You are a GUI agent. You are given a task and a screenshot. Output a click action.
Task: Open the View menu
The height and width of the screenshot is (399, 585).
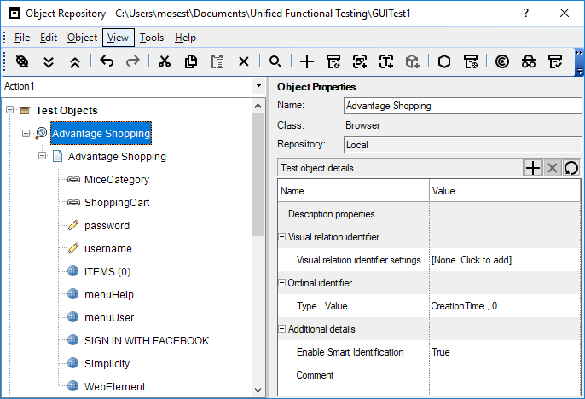(x=119, y=38)
